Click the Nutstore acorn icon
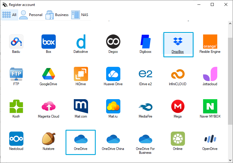Image resolution: width=233 pixels, height=163 pixels. tap(49, 139)
